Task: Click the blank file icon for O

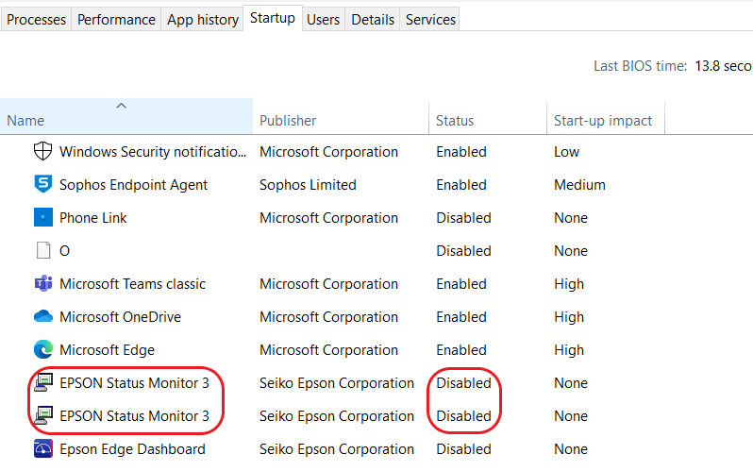Action: (42, 251)
